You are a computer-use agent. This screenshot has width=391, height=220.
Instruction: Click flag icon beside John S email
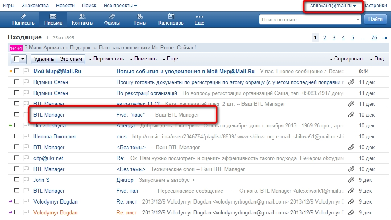tap(26, 180)
